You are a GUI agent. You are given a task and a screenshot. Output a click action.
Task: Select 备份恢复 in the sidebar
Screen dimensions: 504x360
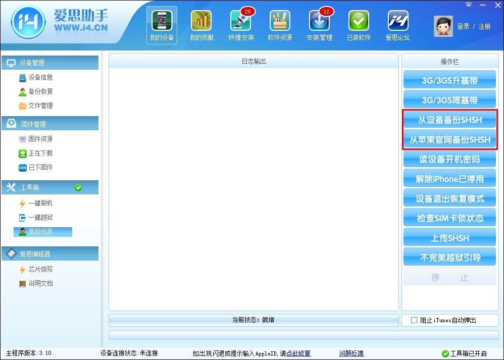pos(36,91)
